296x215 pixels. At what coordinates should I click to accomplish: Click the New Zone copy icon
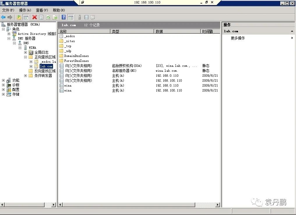[x=93, y=17]
